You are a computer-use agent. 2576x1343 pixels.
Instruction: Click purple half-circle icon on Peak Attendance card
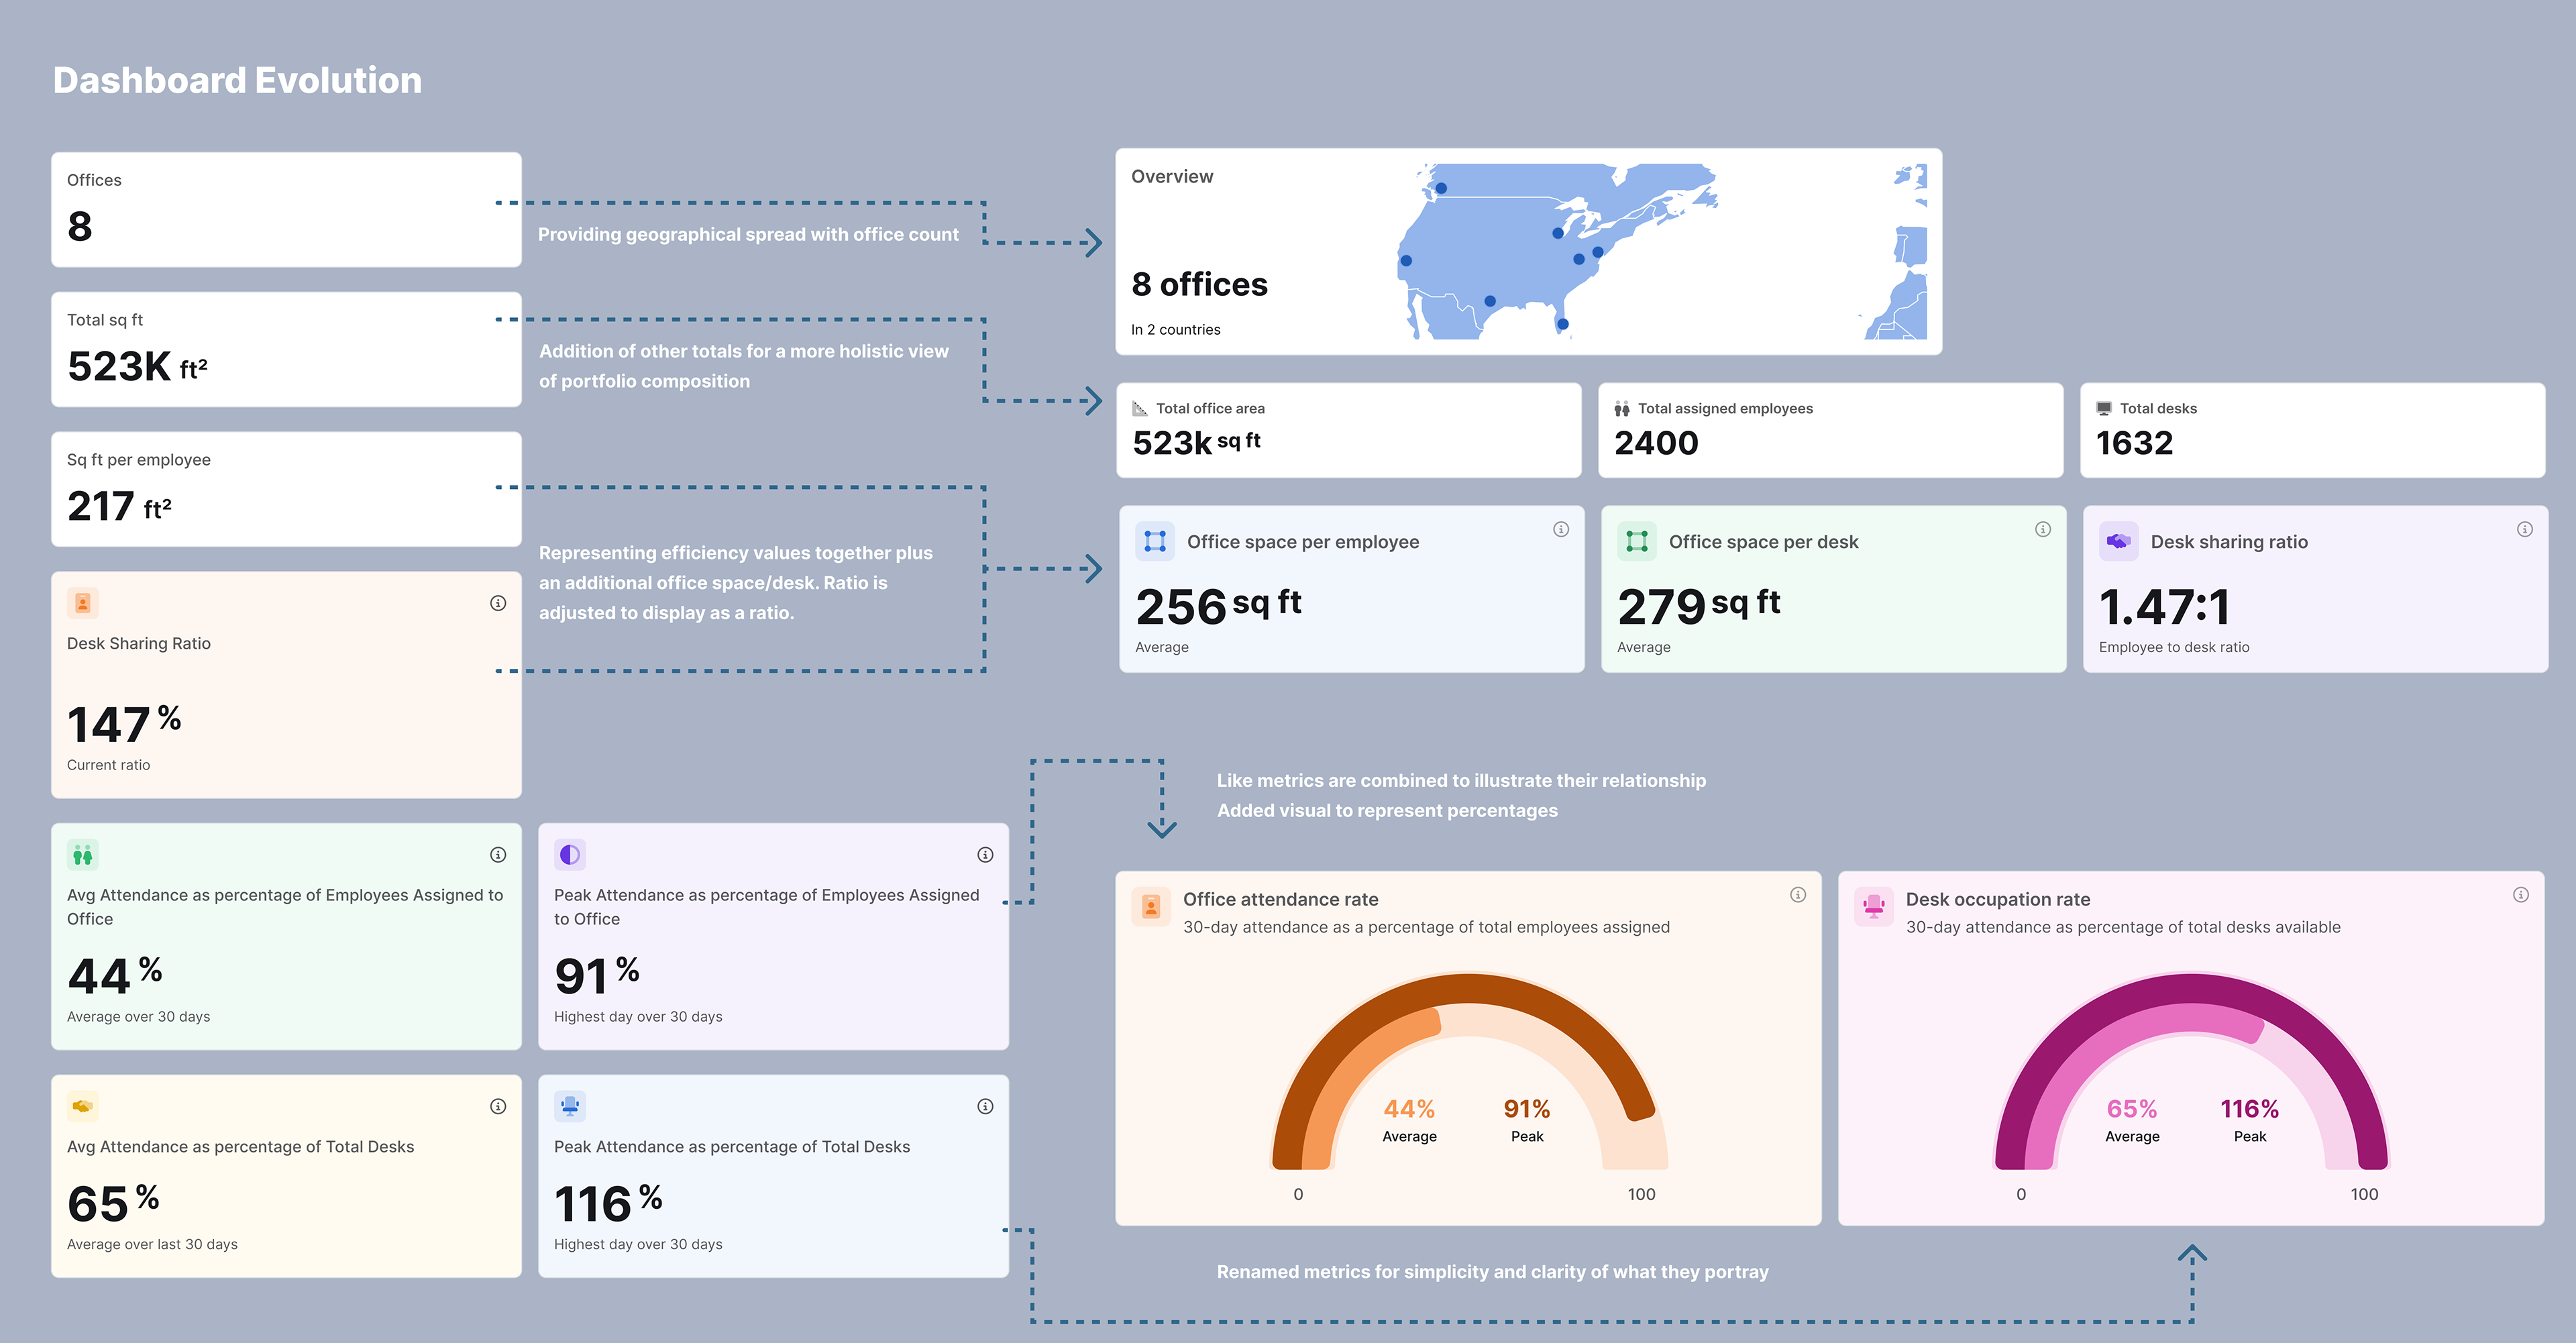pyautogui.click(x=570, y=855)
